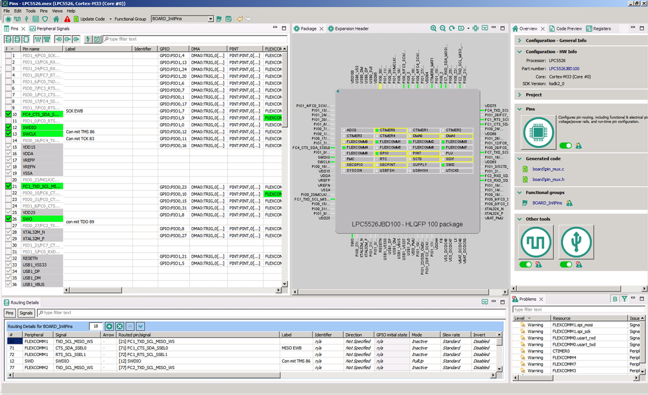Open generated file board\pin_mux.c

[548, 169]
